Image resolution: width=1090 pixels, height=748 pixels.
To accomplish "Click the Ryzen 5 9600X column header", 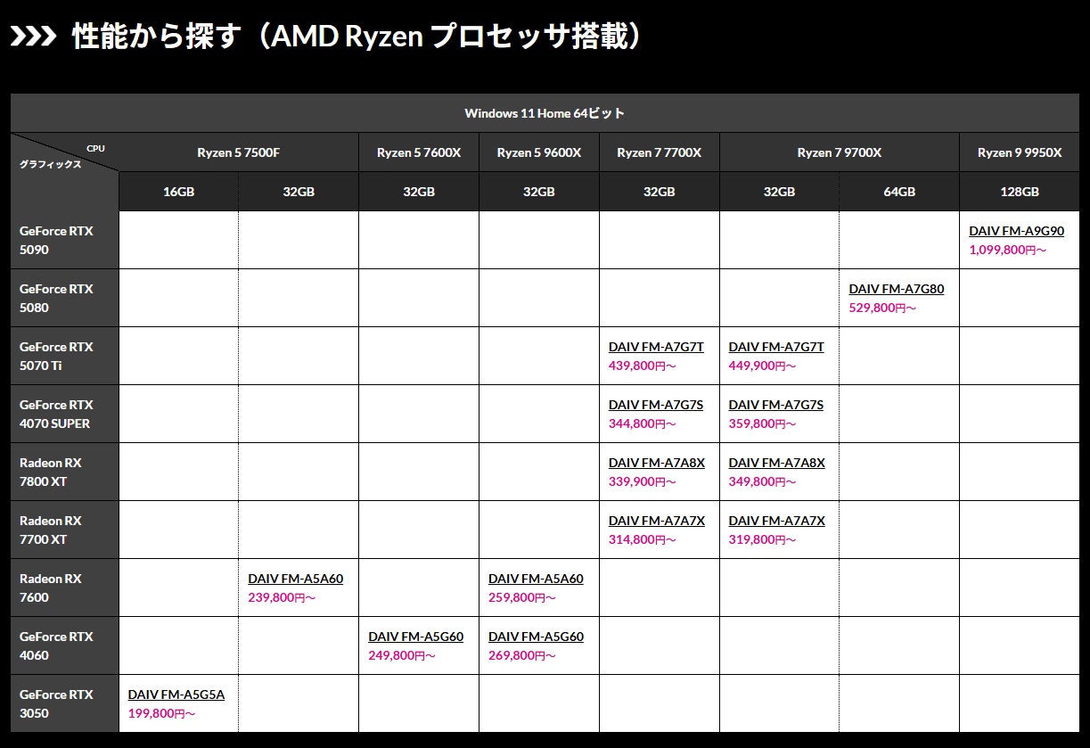I will 539,152.
